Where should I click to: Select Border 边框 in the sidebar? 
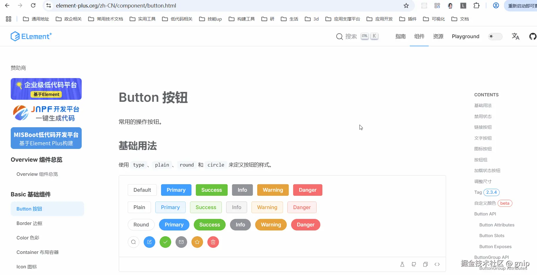29,223
